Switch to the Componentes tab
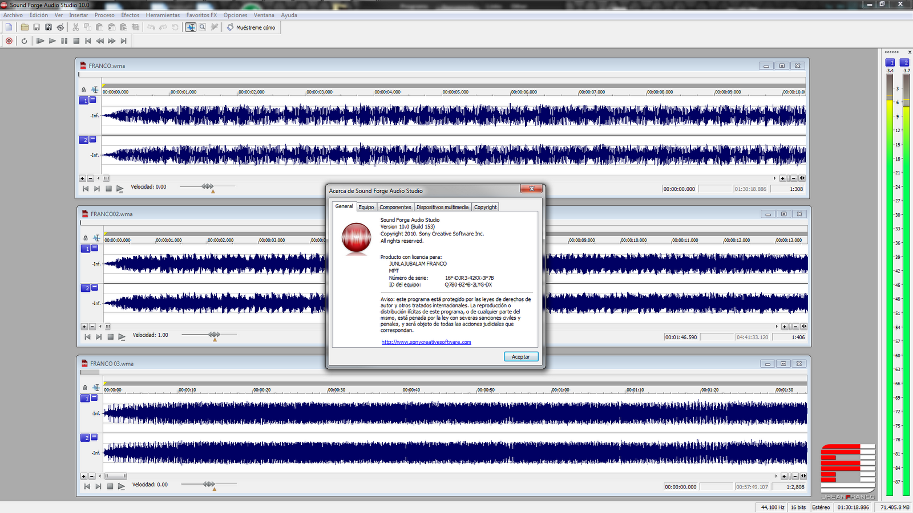The image size is (913, 513). pos(395,207)
